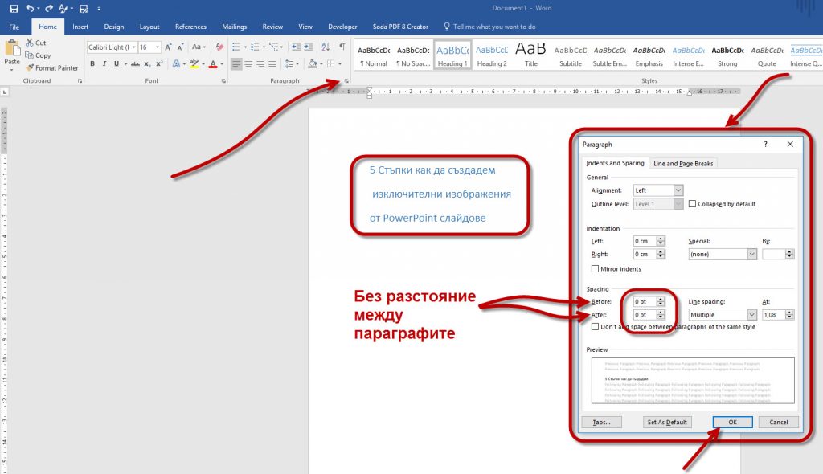Open the Special indentation dropdown
823x474 pixels.
tap(751, 254)
